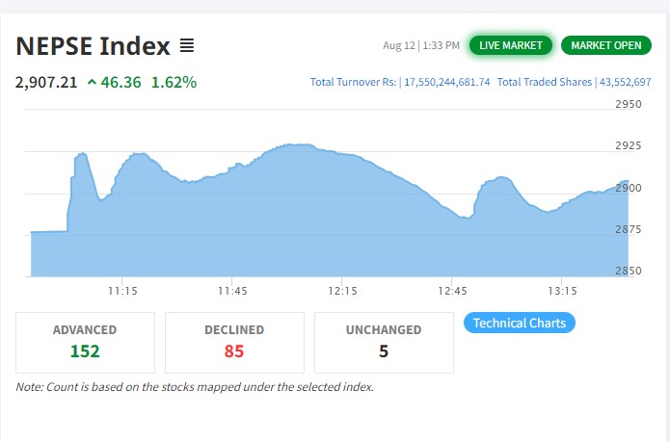Viewport: 670px width, 442px height.
Task: Click the 1.62% percentage change
Action: (174, 83)
